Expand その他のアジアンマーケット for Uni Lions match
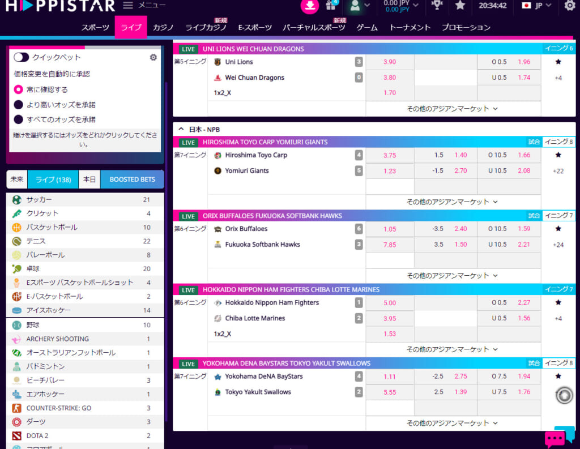Screen dimensions: 580x449 452,109
